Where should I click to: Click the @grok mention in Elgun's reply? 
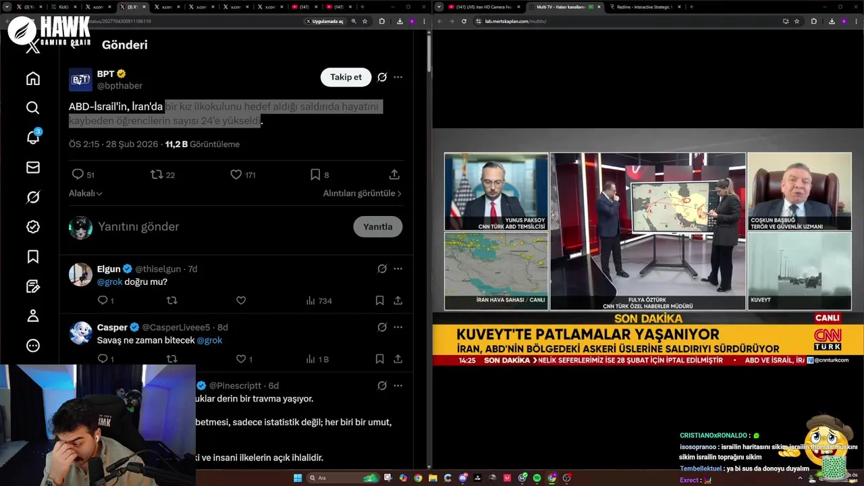[x=110, y=282]
